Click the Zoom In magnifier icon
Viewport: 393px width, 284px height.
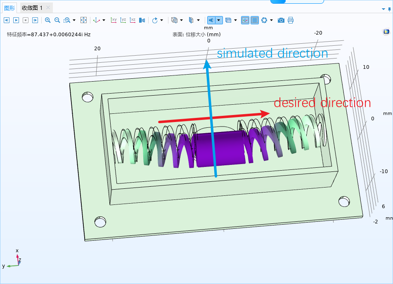coord(48,20)
